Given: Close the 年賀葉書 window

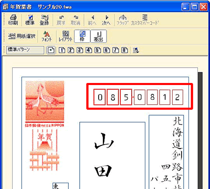Looking at the screenshot, I should coord(204,7).
